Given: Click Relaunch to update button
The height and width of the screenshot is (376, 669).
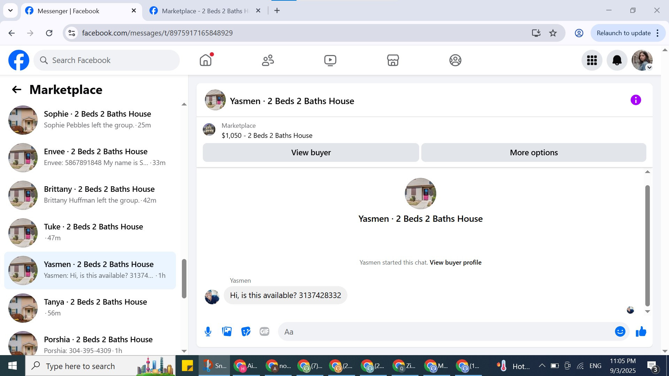Looking at the screenshot, I should point(623,33).
